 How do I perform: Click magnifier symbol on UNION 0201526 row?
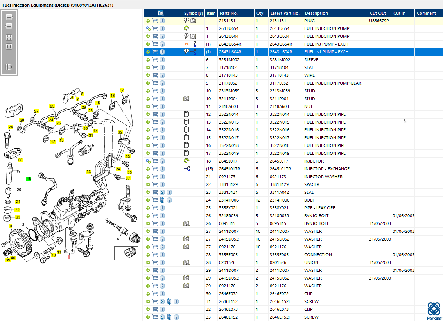(186, 262)
